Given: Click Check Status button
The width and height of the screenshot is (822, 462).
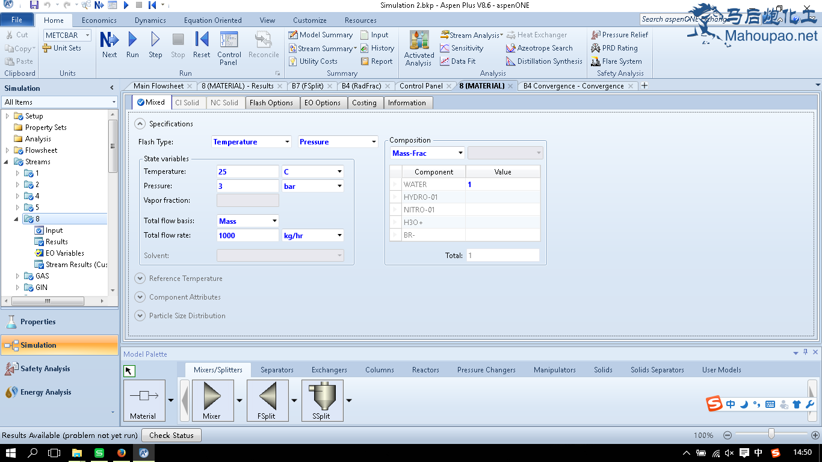Looking at the screenshot, I should click(172, 435).
